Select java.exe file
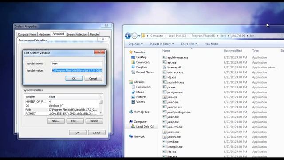Screen dimensions: 284x160 (x=172, y=97)
